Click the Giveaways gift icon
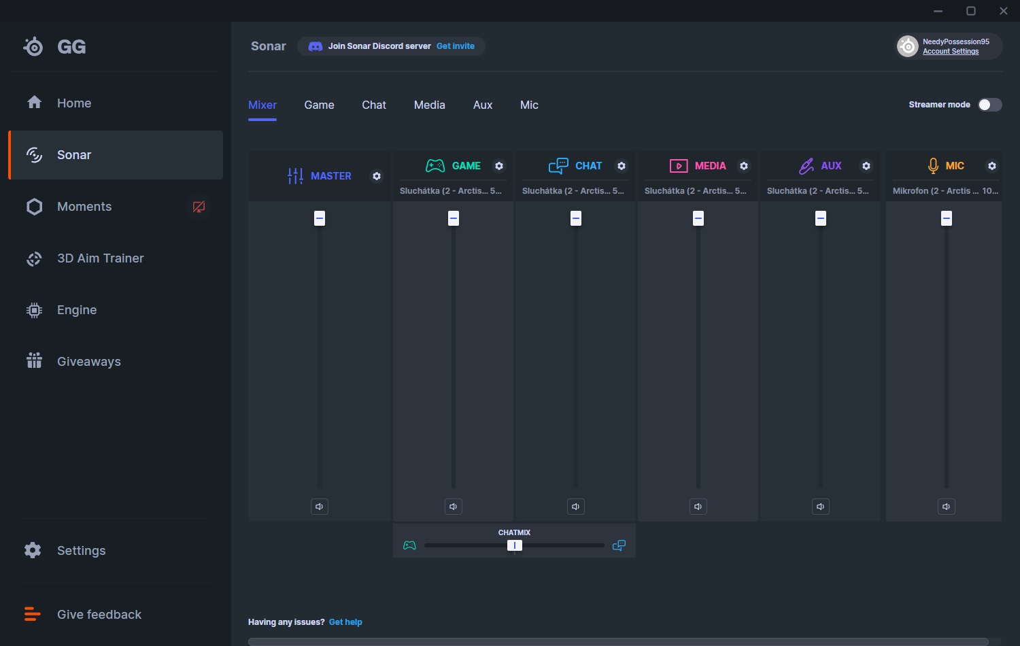Viewport: 1020px width, 646px height. coord(34,360)
